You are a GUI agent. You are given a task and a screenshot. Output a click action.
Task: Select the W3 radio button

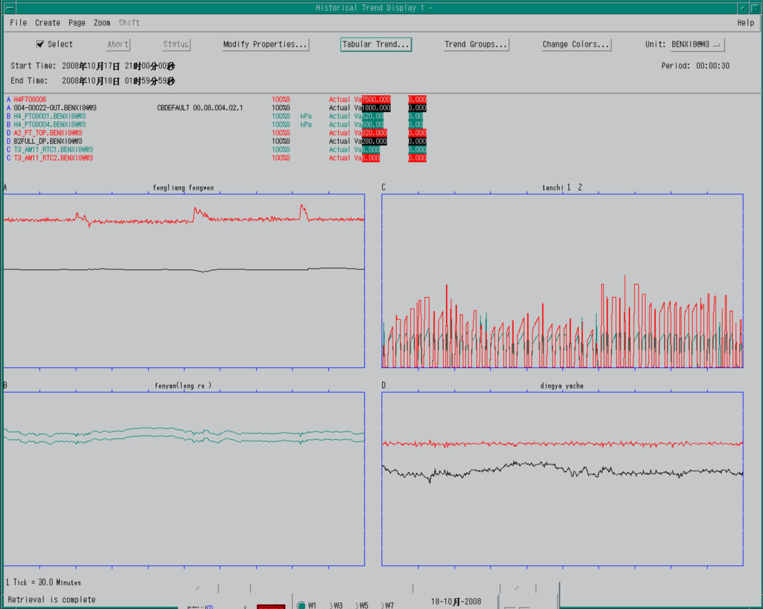pos(332,606)
